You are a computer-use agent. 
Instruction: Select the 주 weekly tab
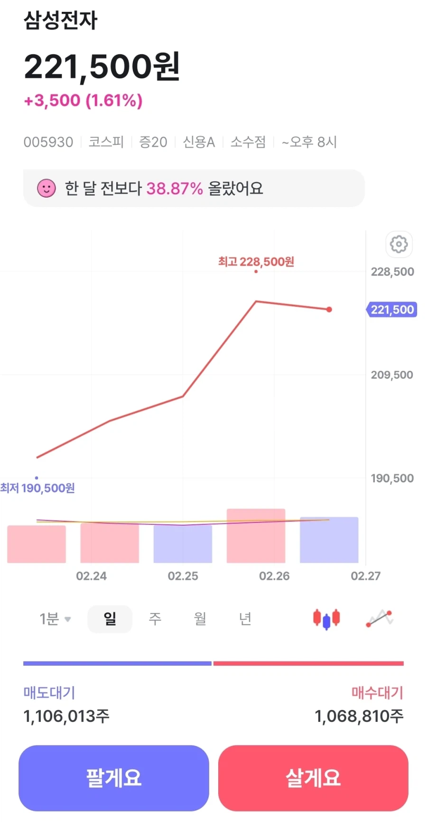click(x=155, y=619)
